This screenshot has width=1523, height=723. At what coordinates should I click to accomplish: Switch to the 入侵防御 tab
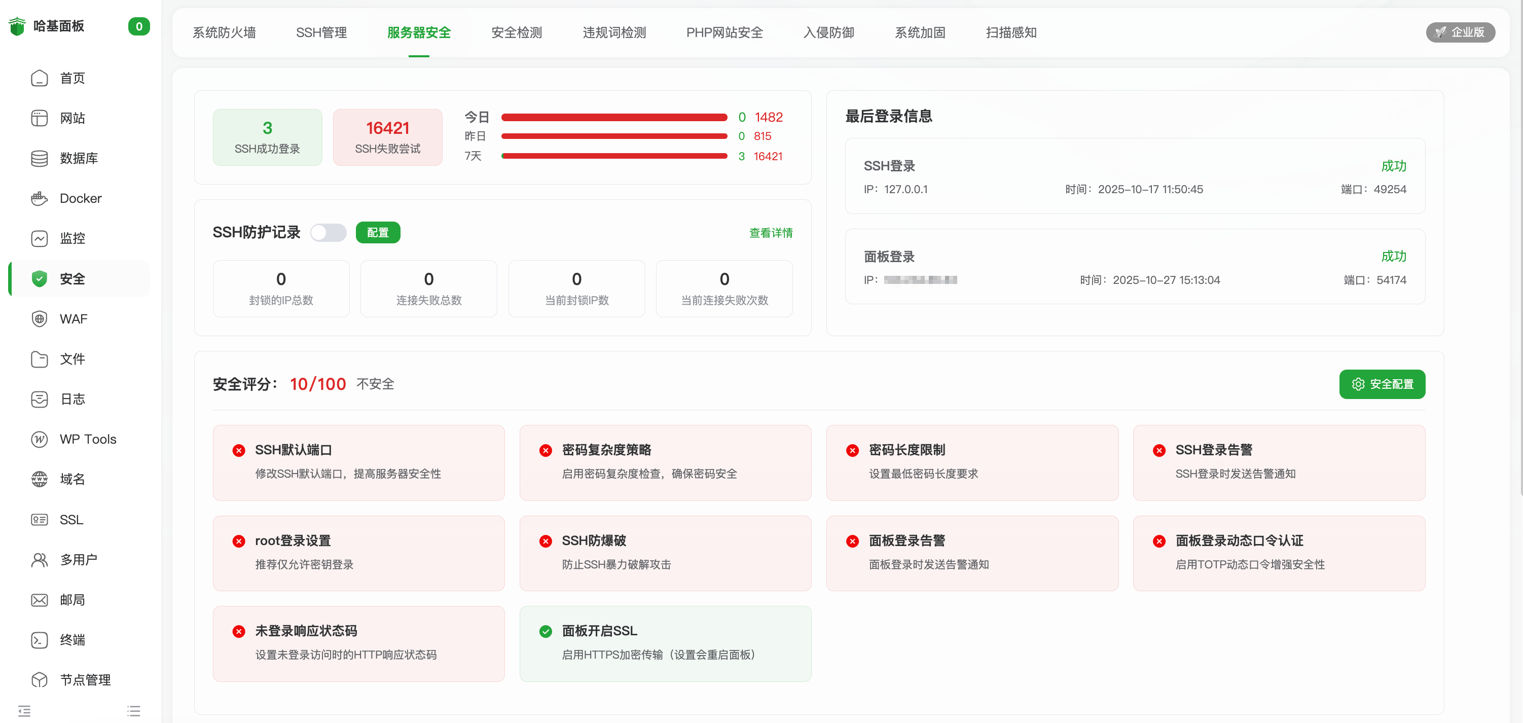tap(828, 32)
